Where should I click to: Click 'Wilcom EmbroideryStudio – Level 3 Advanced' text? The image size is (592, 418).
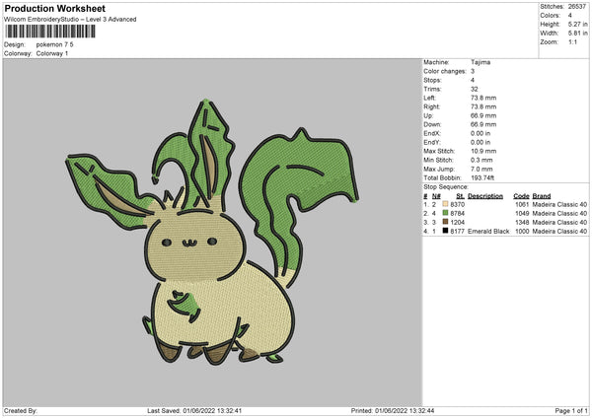coord(70,20)
